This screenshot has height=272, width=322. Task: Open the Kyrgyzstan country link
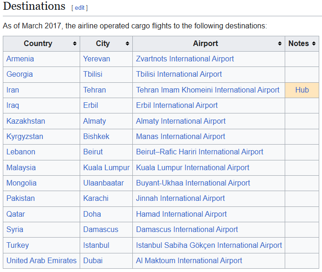pyautogui.click(x=25, y=137)
